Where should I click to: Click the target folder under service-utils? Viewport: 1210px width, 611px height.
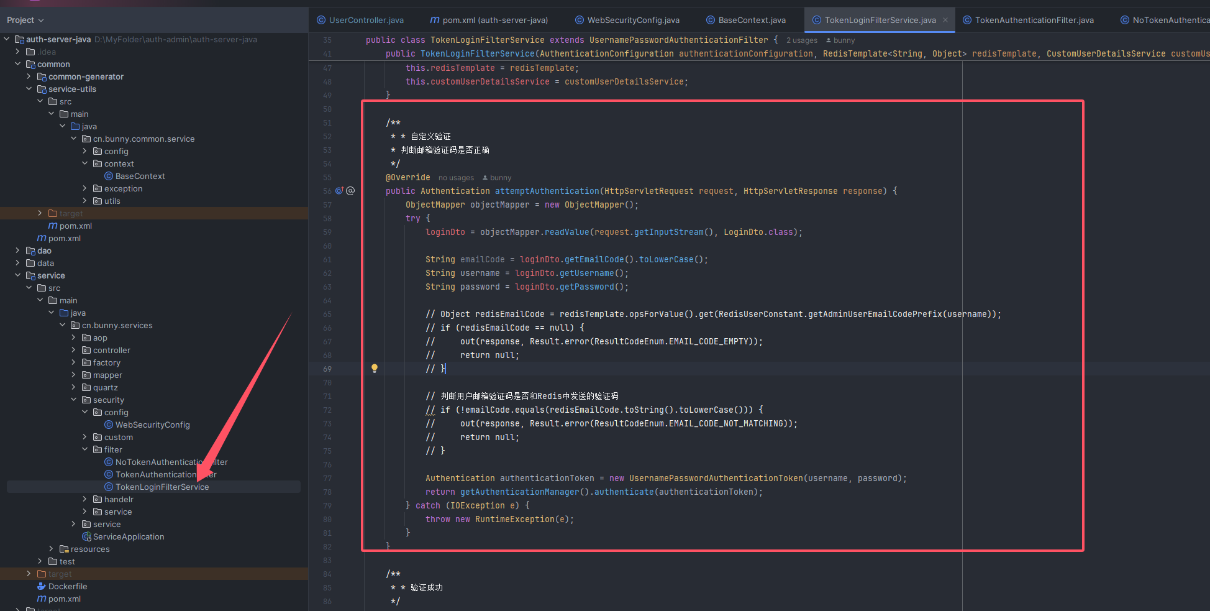pos(71,213)
